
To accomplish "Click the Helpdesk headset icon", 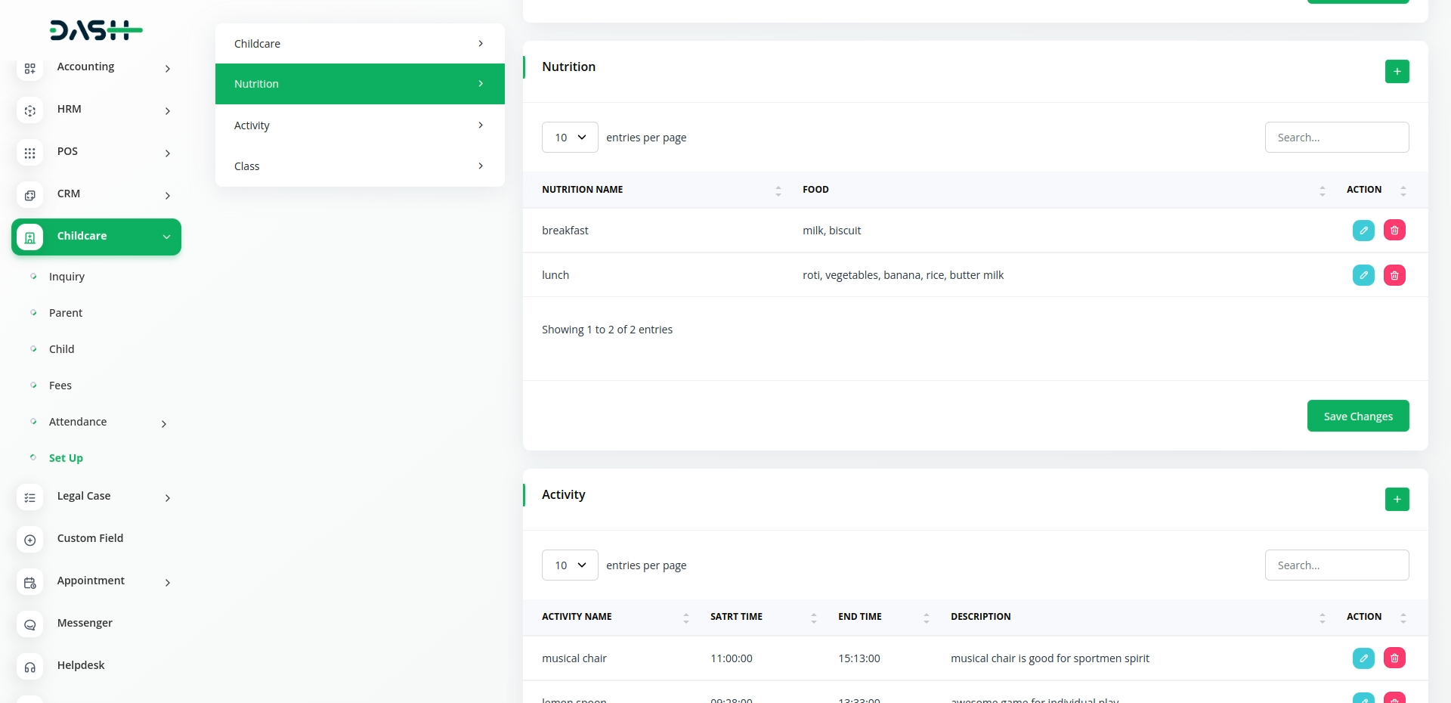I will coord(30,667).
